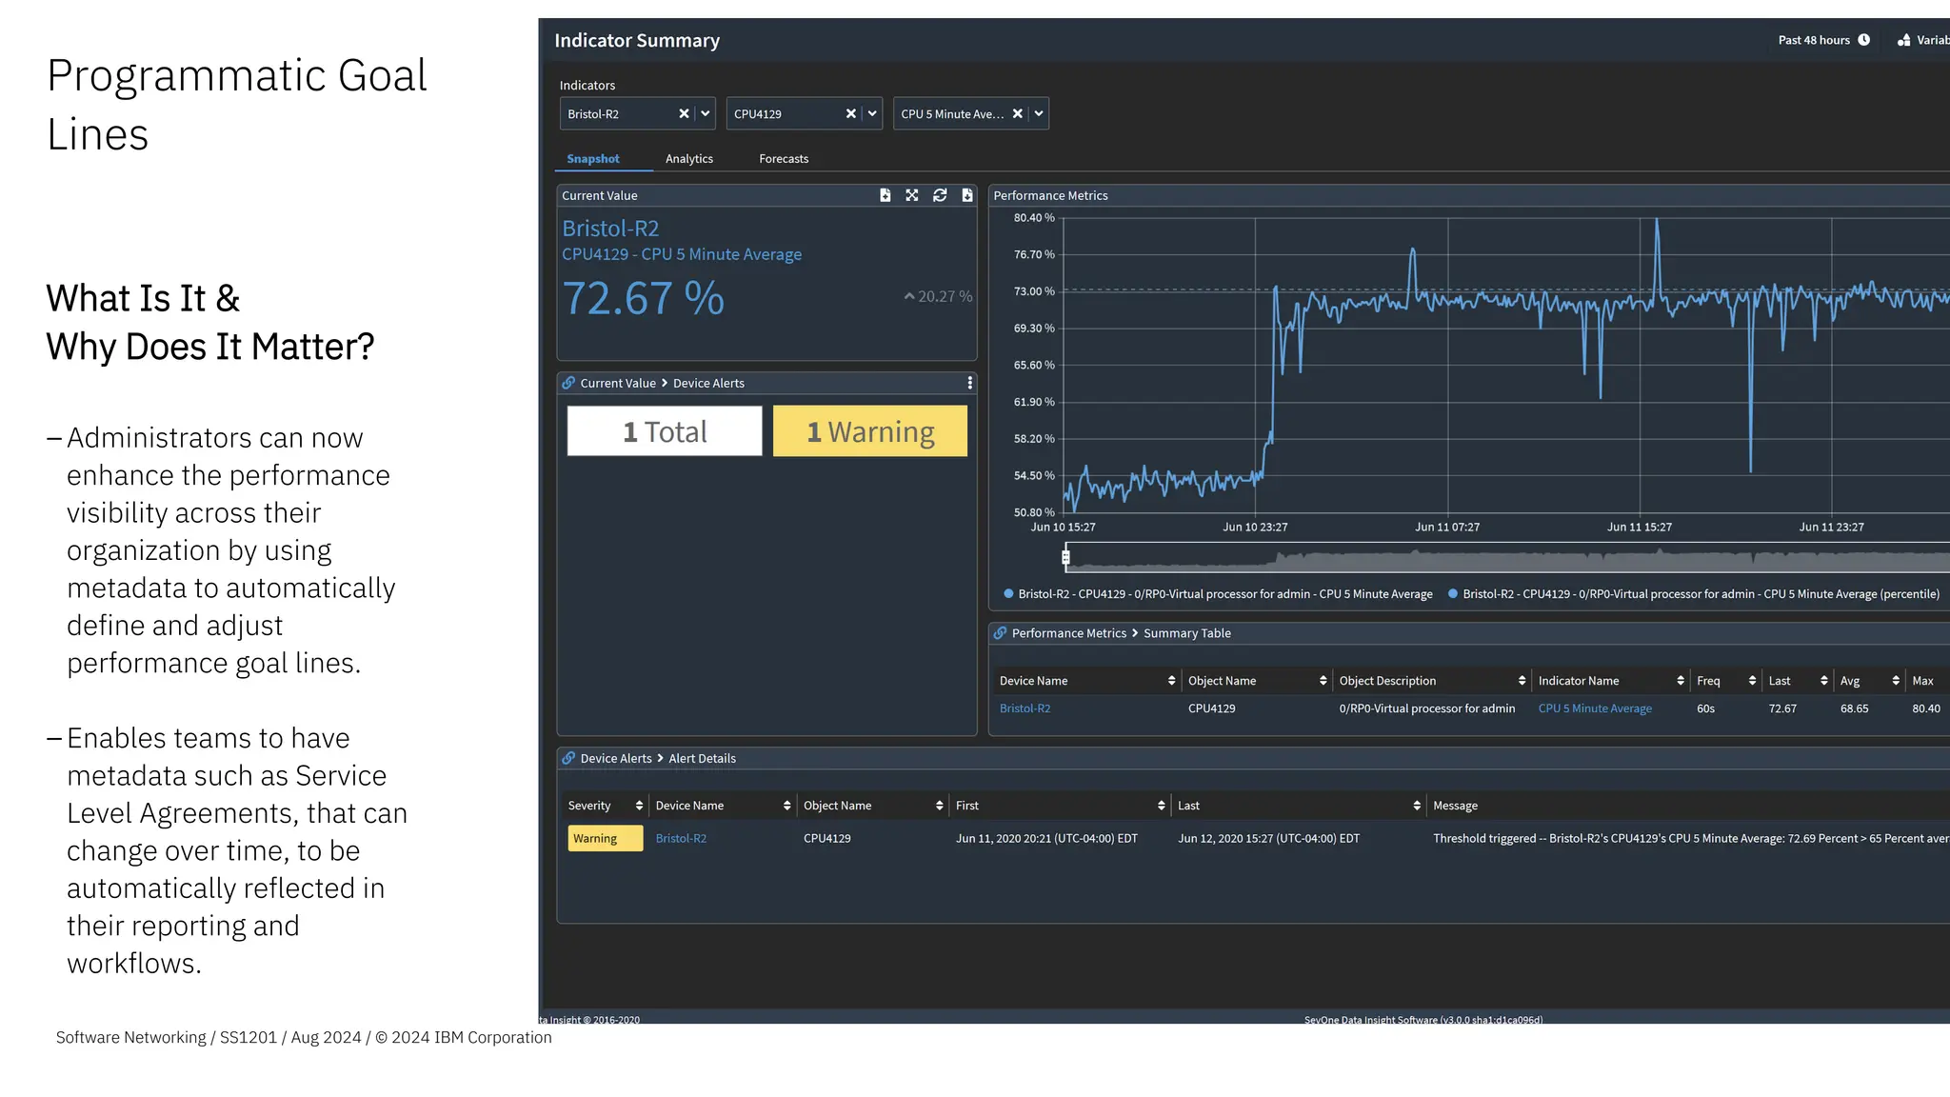Image resolution: width=1950 pixels, height=1097 pixels.
Task: Click the chart range slider left handle
Action: [1065, 557]
